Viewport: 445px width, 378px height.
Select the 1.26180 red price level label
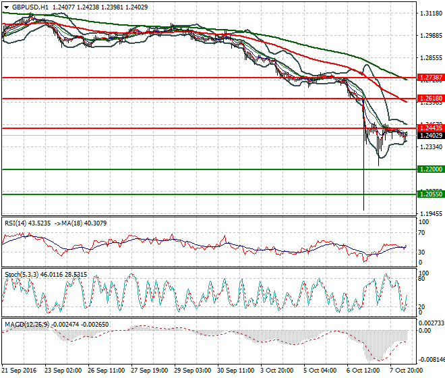[431, 99]
